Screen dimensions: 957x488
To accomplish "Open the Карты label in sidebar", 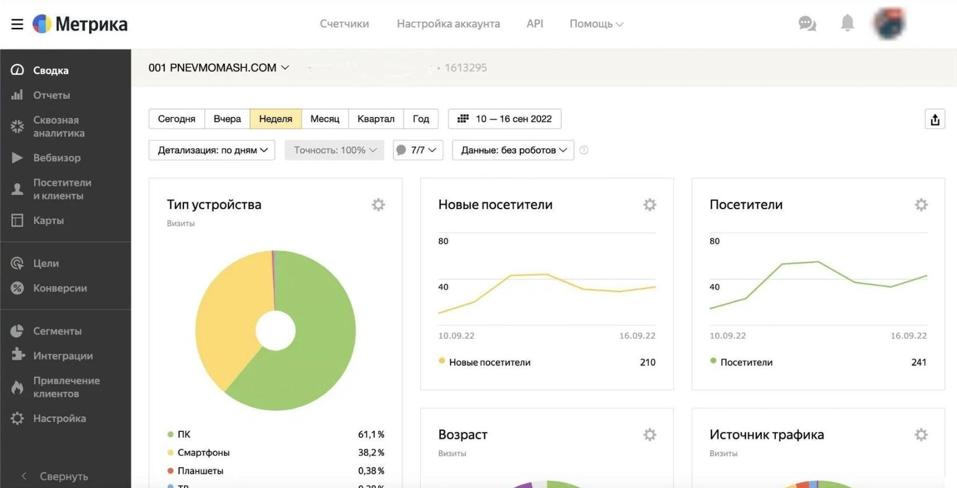I will tap(48, 220).
